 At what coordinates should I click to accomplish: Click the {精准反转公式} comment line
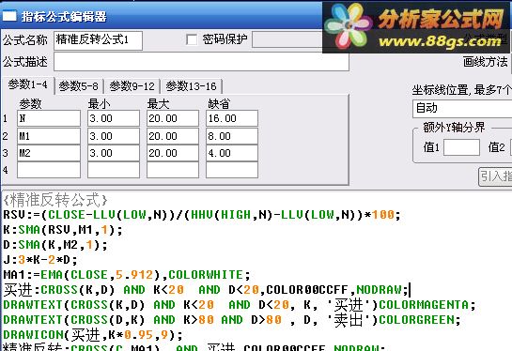coord(55,200)
